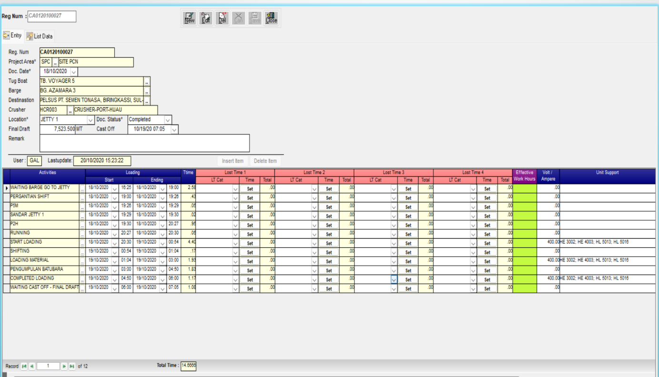Image resolution: width=659 pixels, height=377 pixels.
Task: Switch to the List Data tab
Action: click(40, 36)
